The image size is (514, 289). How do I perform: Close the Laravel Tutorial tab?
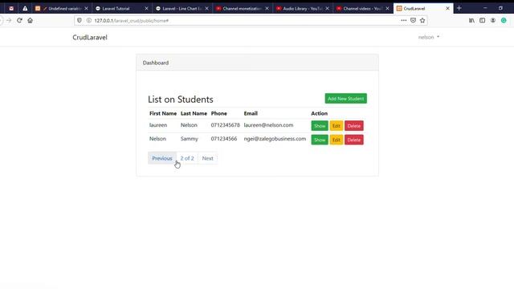click(146, 9)
